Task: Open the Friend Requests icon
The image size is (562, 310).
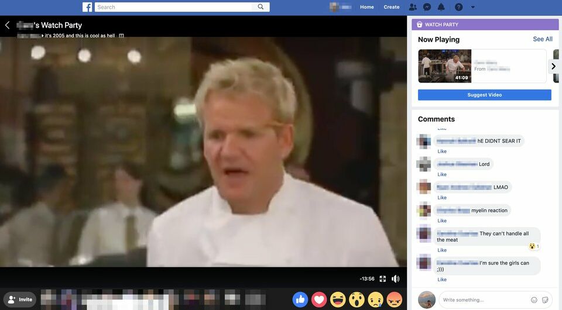Action: click(x=413, y=7)
